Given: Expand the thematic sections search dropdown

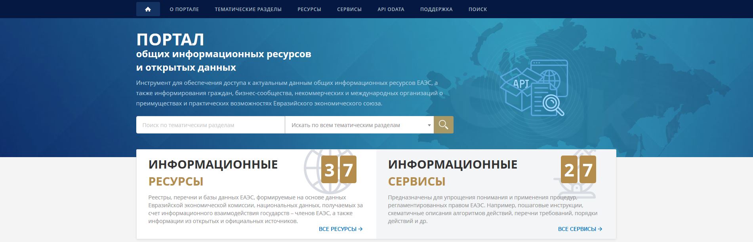Looking at the screenshot, I should pos(359,125).
